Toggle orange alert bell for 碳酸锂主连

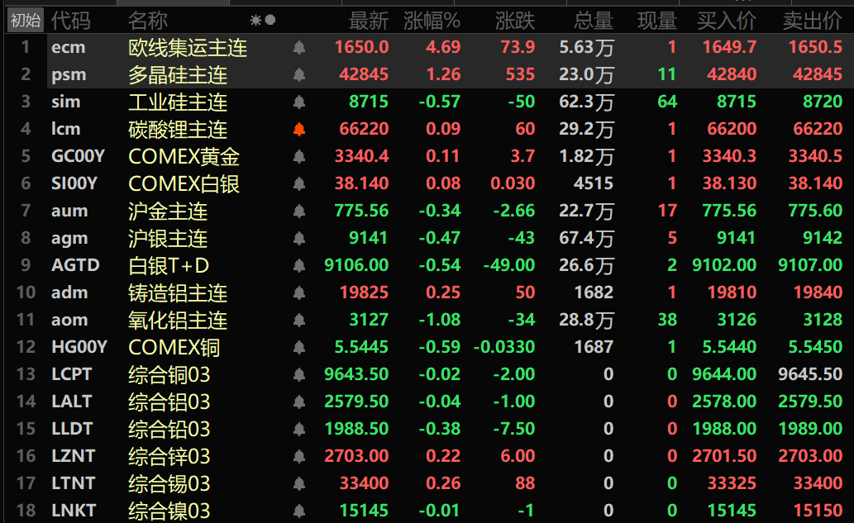point(299,130)
